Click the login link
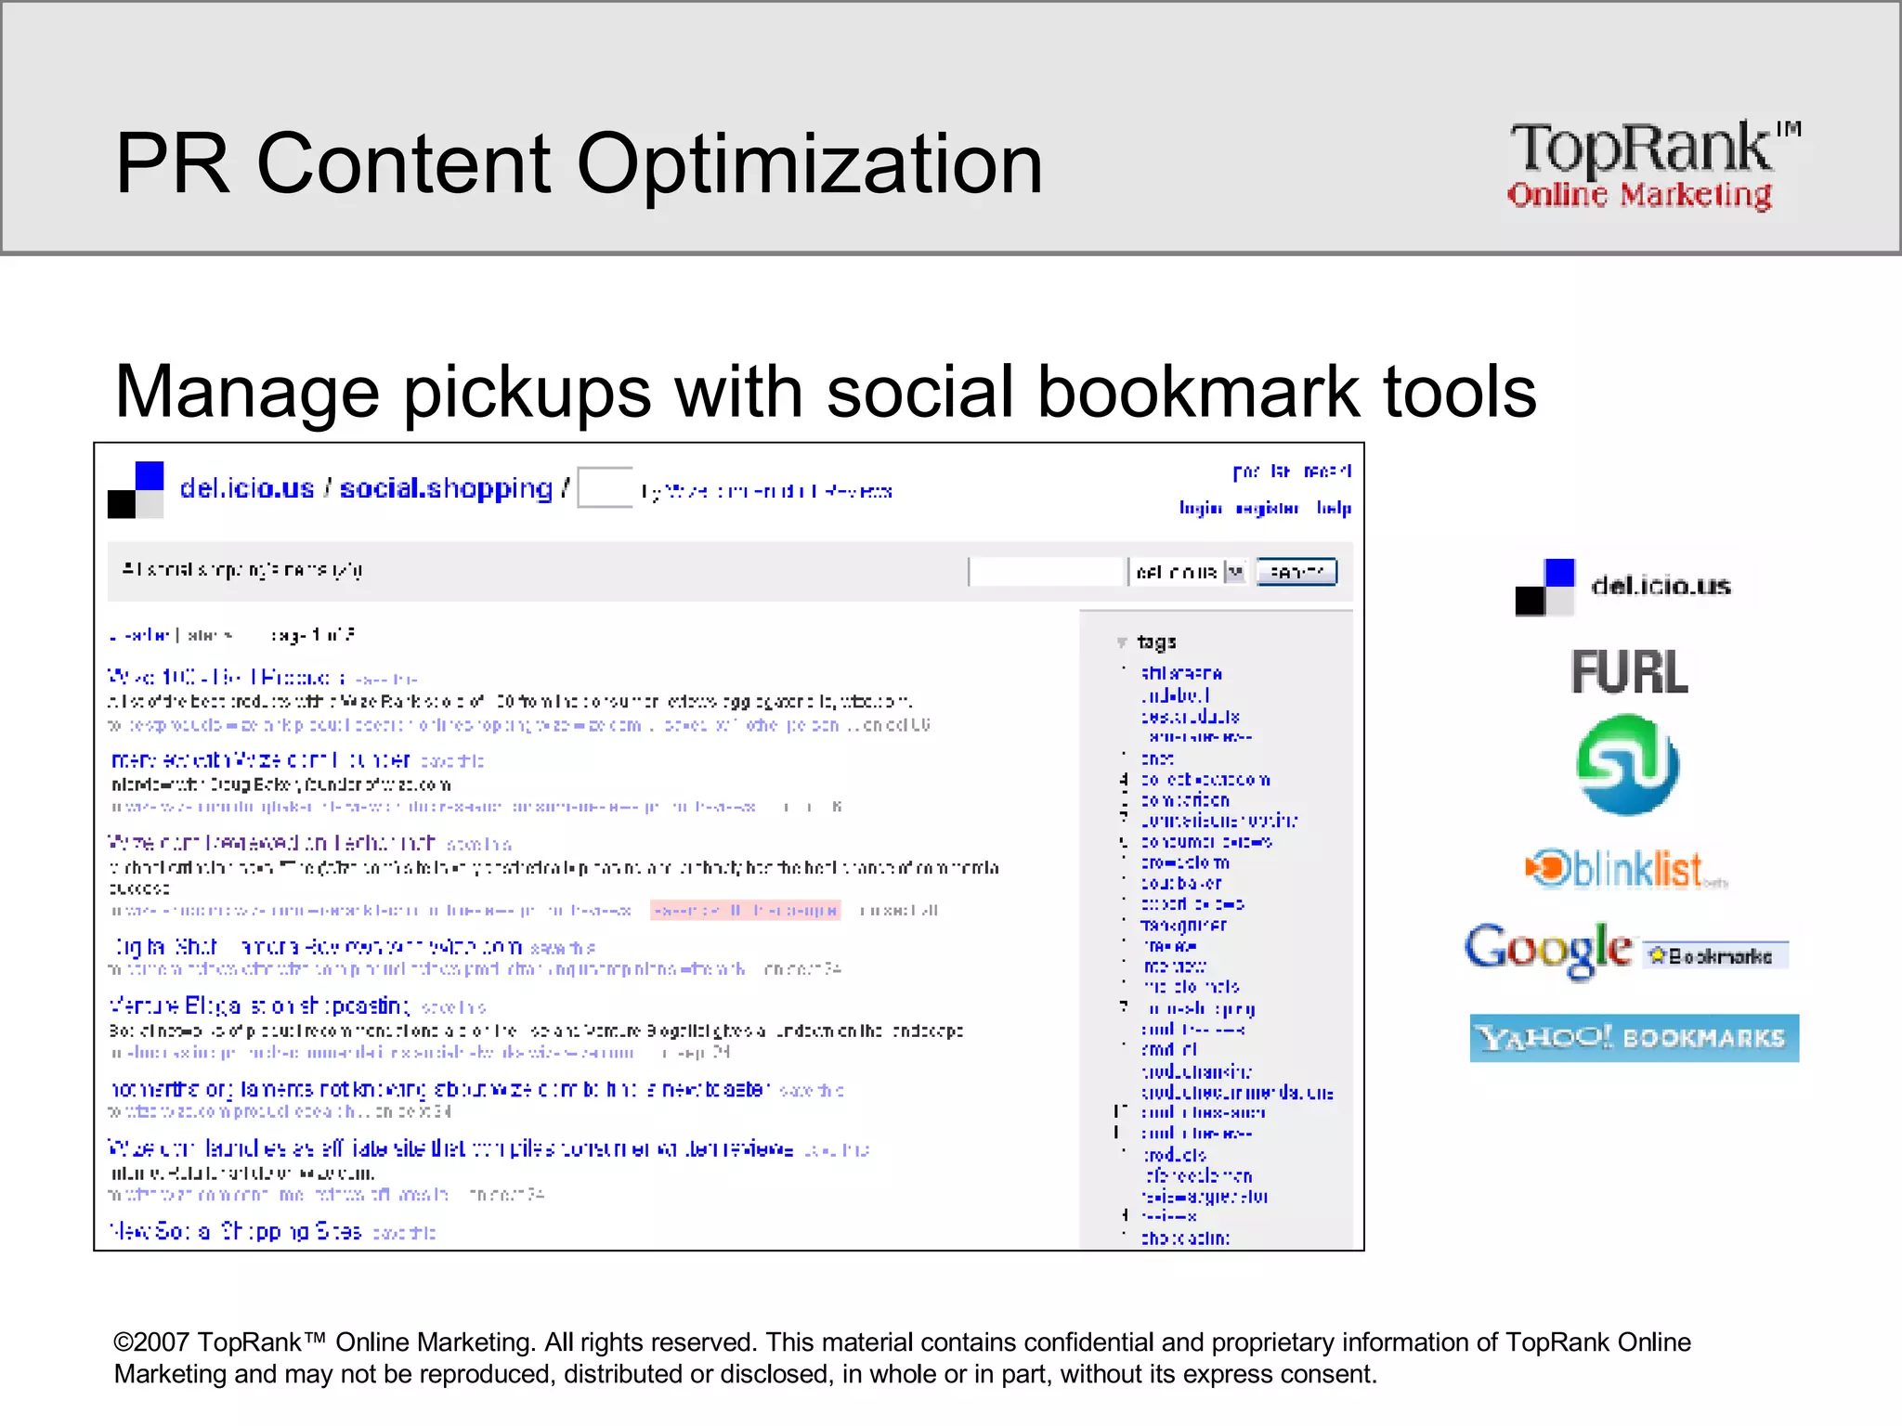Image resolution: width=1902 pixels, height=1426 pixels. pyautogui.click(x=1201, y=508)
